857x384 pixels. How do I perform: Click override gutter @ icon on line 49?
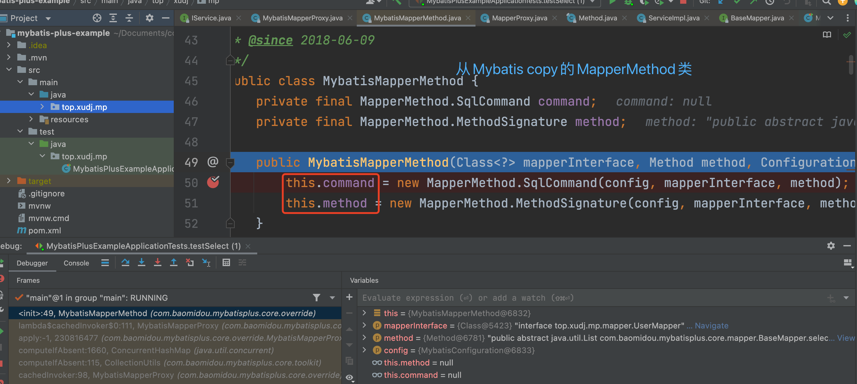point(213,162)
